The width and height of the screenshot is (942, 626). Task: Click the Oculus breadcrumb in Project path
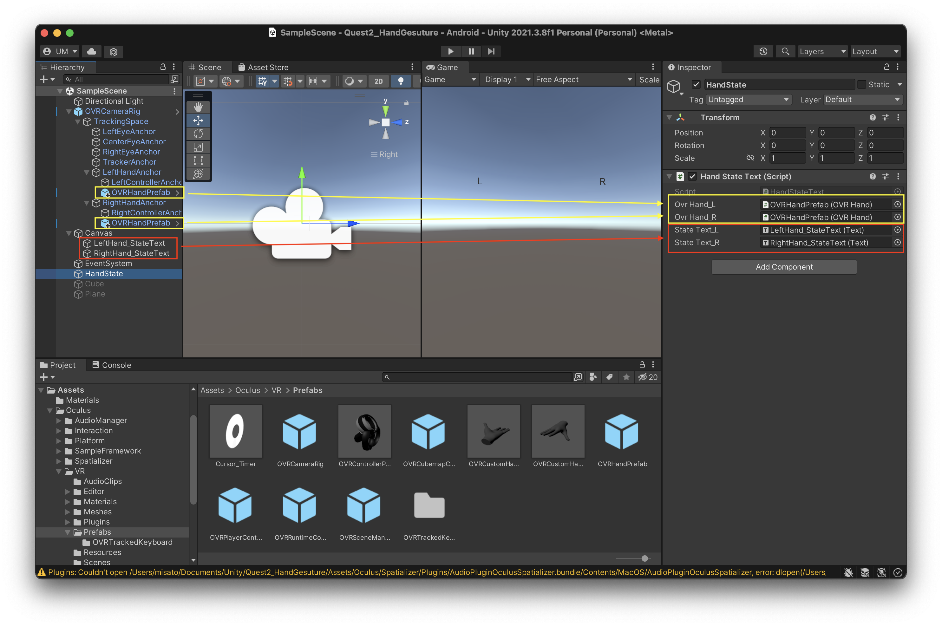click(247, 390)
